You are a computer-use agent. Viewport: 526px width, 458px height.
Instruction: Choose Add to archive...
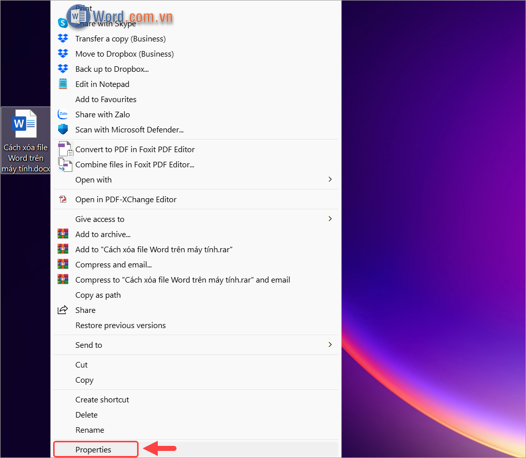(196, 234)
